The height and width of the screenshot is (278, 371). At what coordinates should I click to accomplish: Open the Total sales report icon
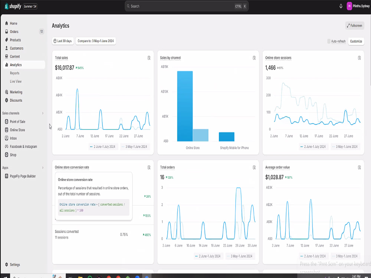tap(149, 58)
